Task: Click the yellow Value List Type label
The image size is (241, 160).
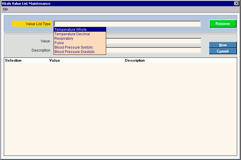Action: pos(32,24)
